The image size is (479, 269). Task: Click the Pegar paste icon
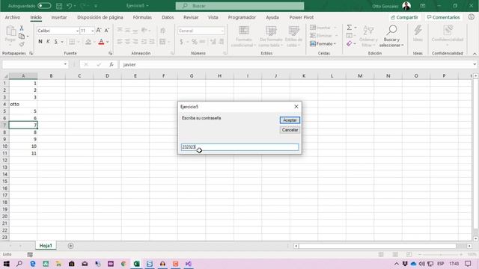click(10, 31)
